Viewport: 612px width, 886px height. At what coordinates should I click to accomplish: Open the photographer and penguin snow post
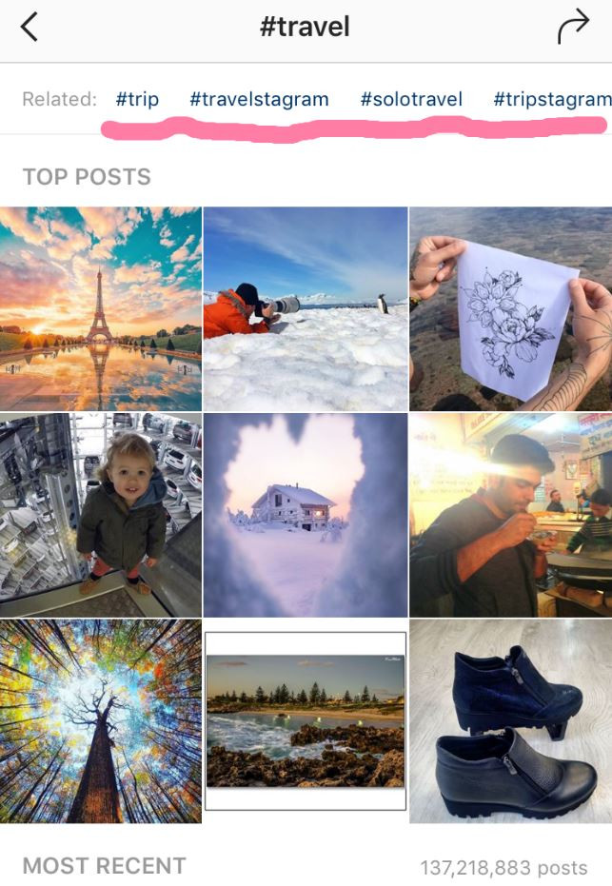(x=306, y=308)
